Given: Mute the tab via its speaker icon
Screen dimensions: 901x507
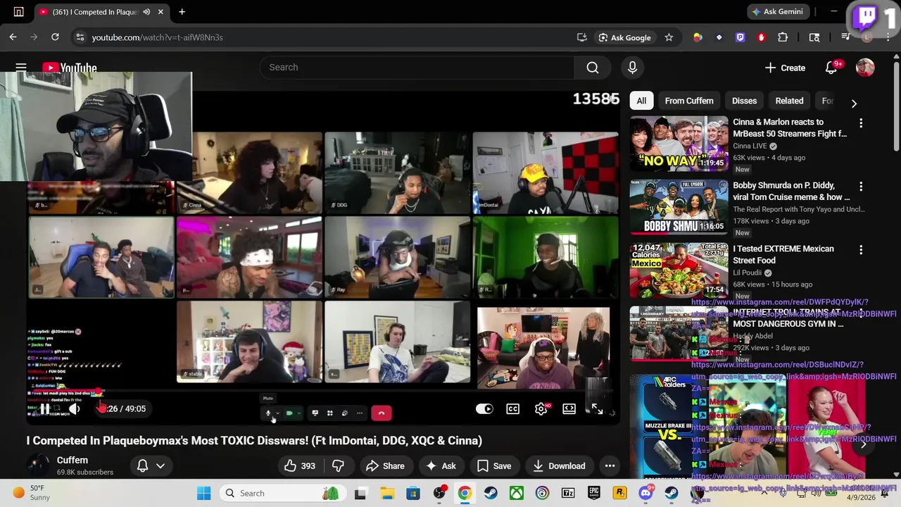Looking at the screenshot, I should pos(146,12).
